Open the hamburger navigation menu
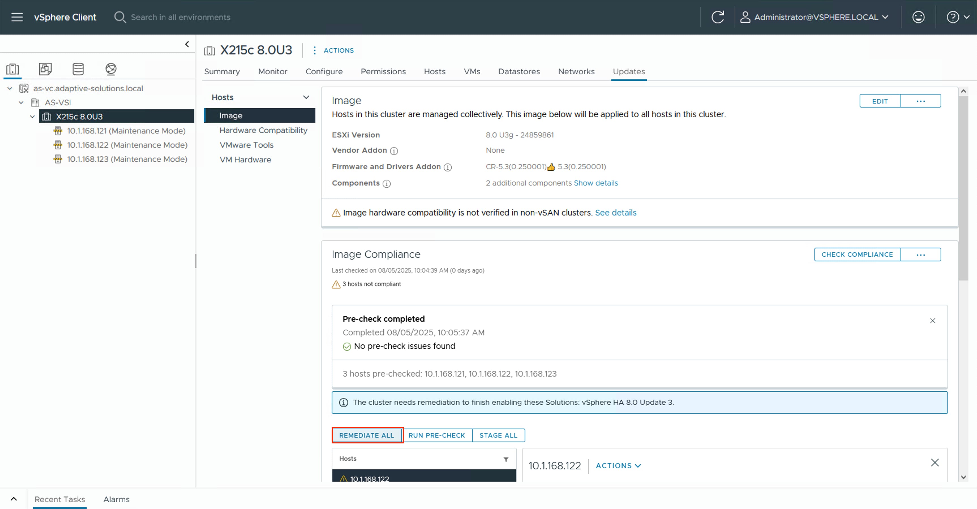Screen dimensions: 977x509 pyautogui.click(x=17, y=17)
